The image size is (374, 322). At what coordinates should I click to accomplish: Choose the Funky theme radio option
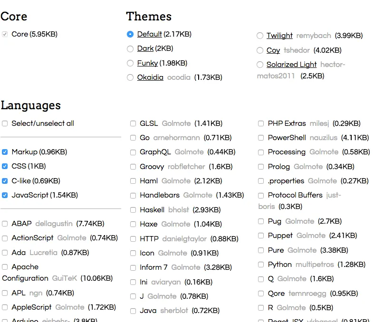pyautogui.click(x=130, y=63)
